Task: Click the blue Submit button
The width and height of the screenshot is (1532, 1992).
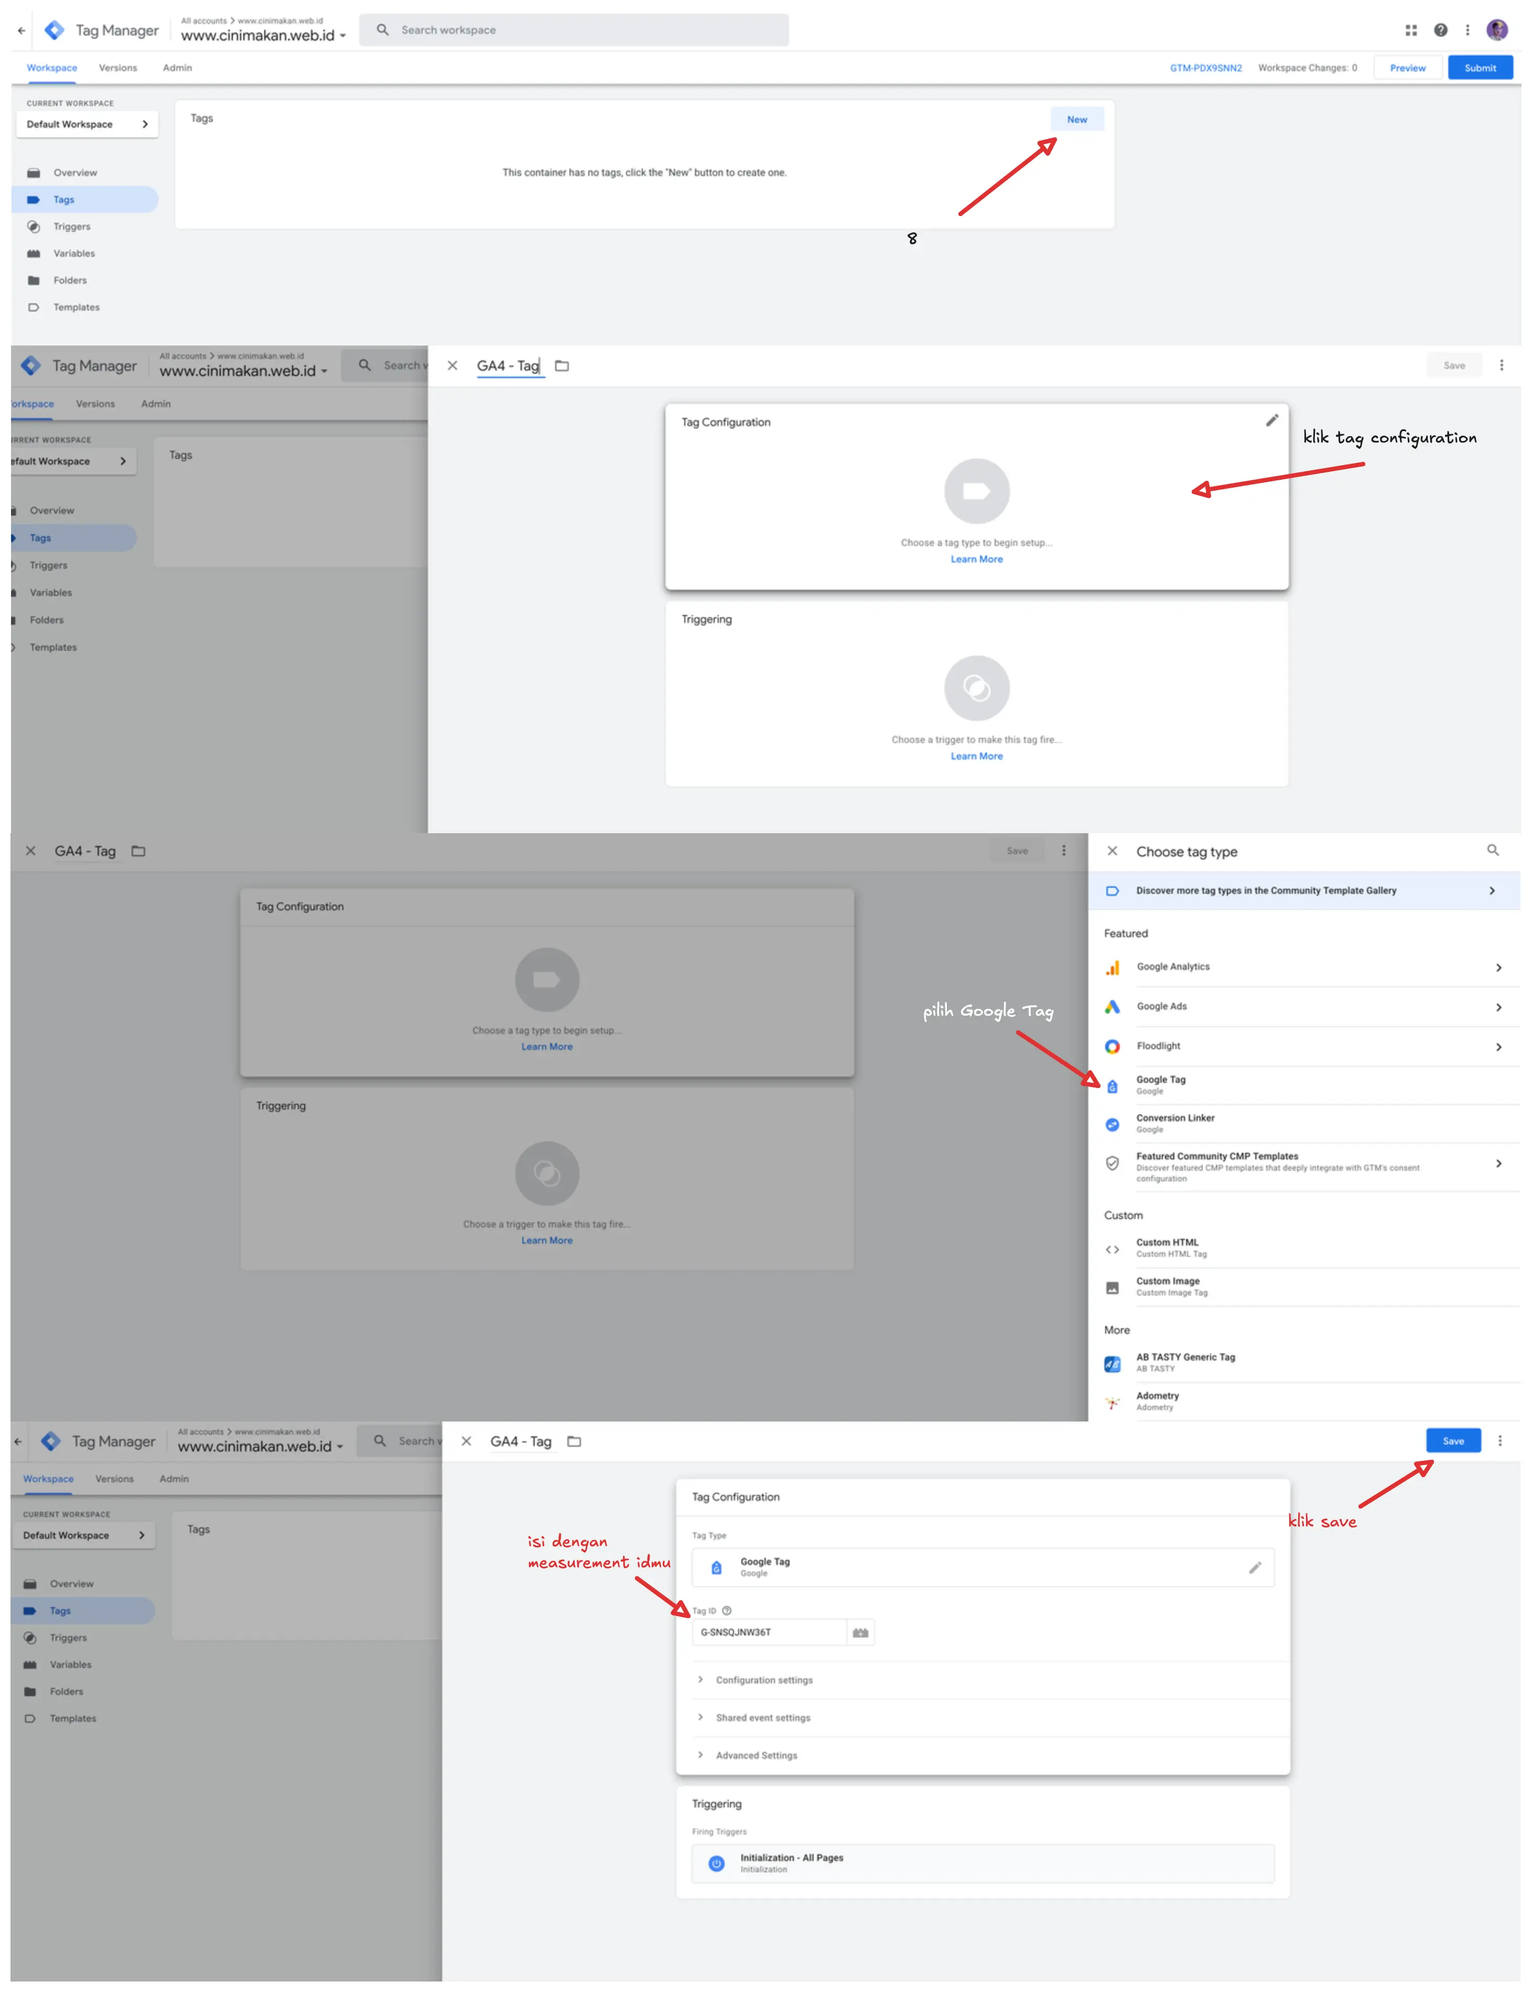Action: [x=1479, y=68]
